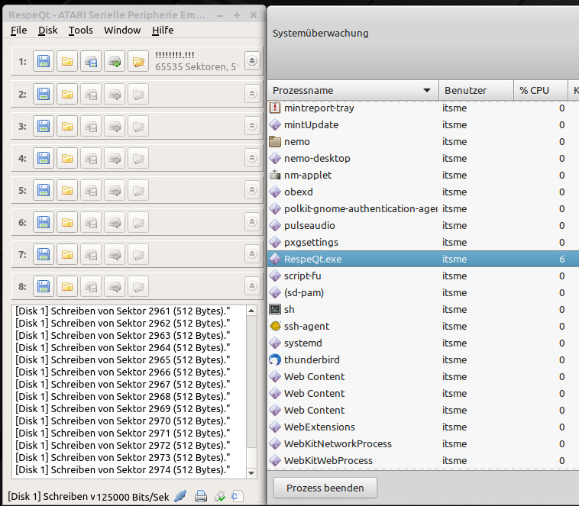Viewport: 579px width, 506px height.
Task: Click the Systemüberwachung window title
Action: click(x=321, y=34)
